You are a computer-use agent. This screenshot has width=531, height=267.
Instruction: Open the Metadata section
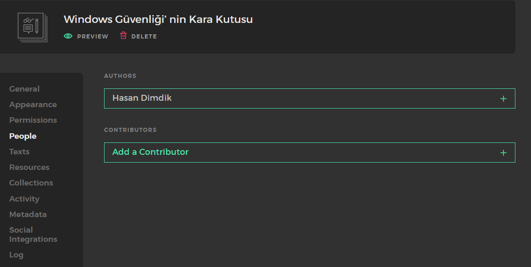[x=28, y=214]
